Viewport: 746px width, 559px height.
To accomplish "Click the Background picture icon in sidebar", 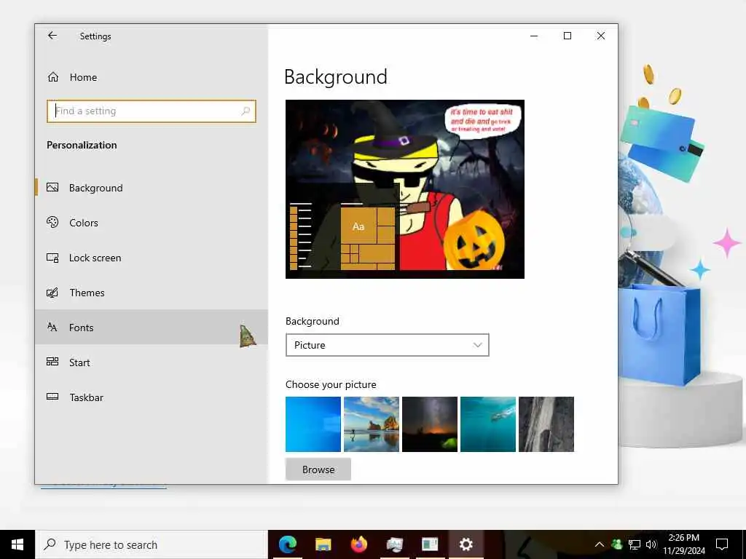I will click(x=52, y=187).
